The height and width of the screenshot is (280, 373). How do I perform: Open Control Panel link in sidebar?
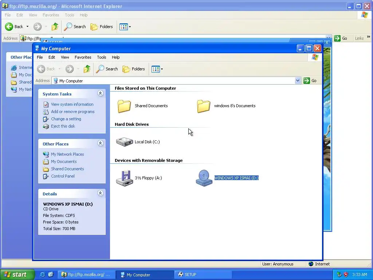[x=63, y=176]
